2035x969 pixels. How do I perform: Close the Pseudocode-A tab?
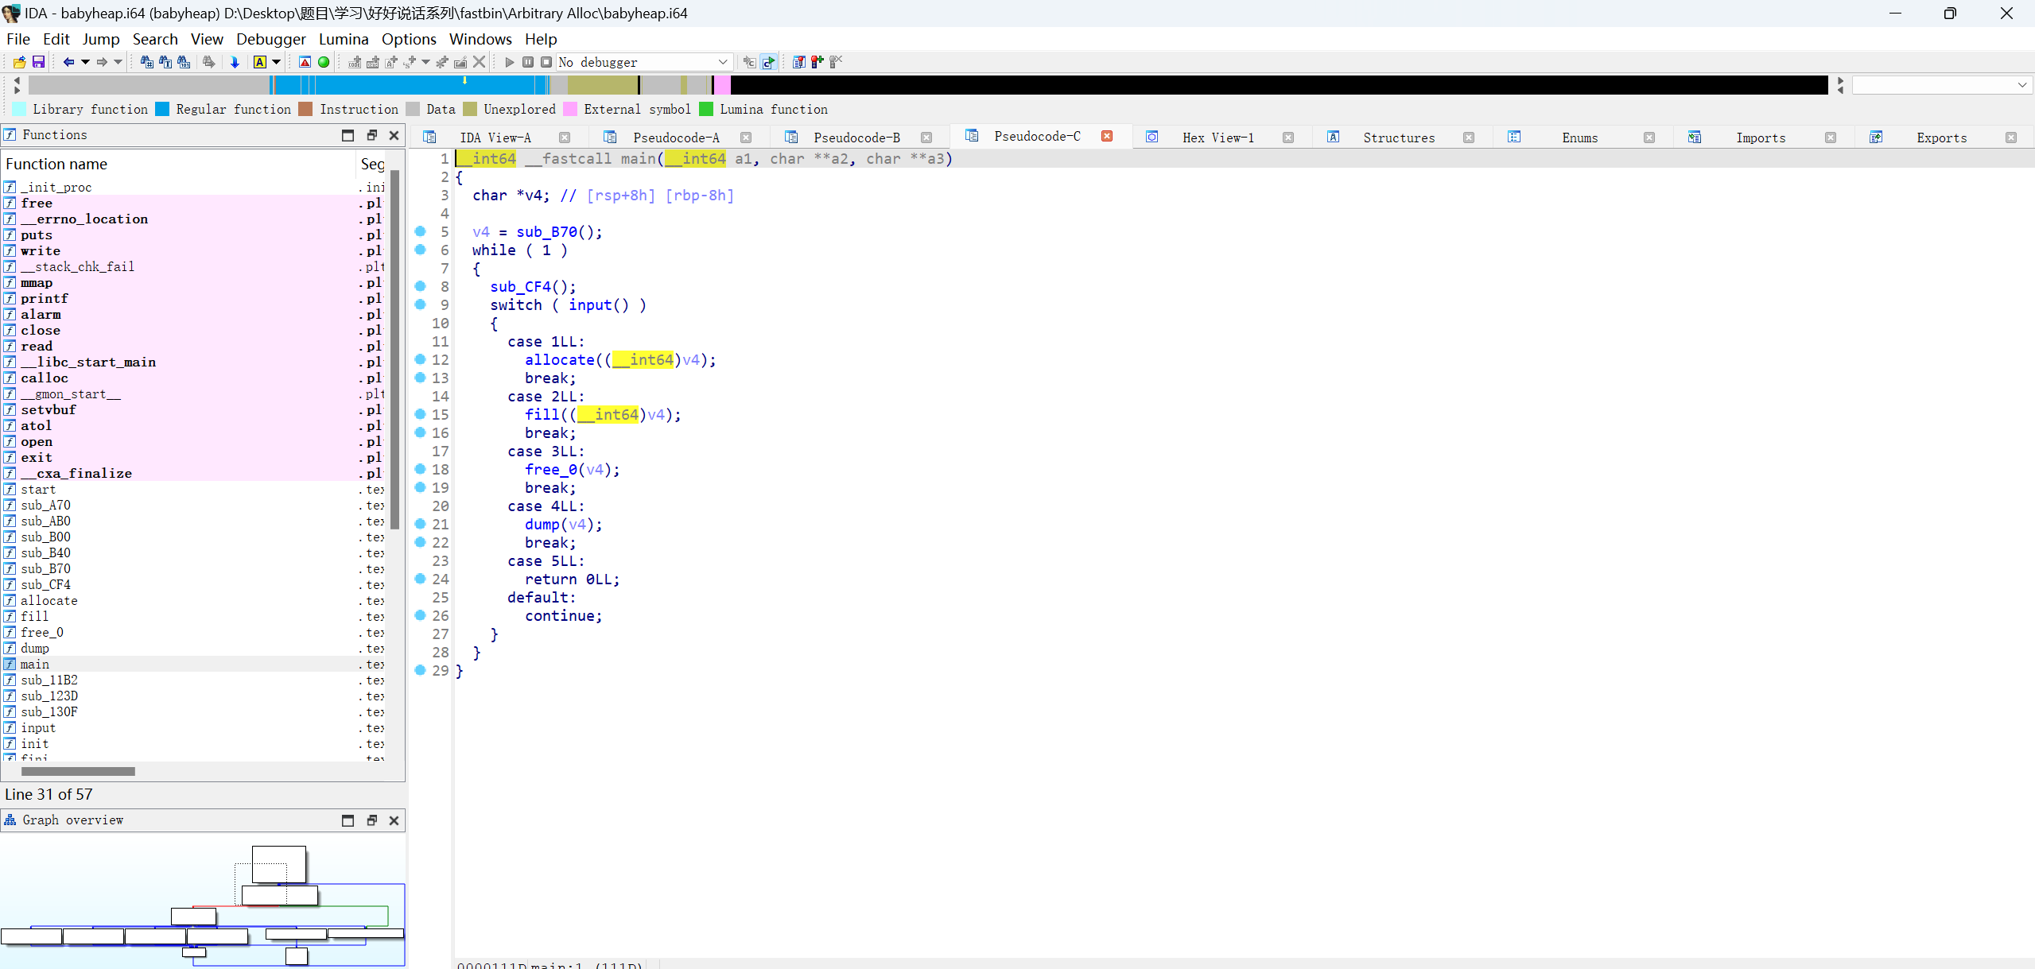point(746,138)
